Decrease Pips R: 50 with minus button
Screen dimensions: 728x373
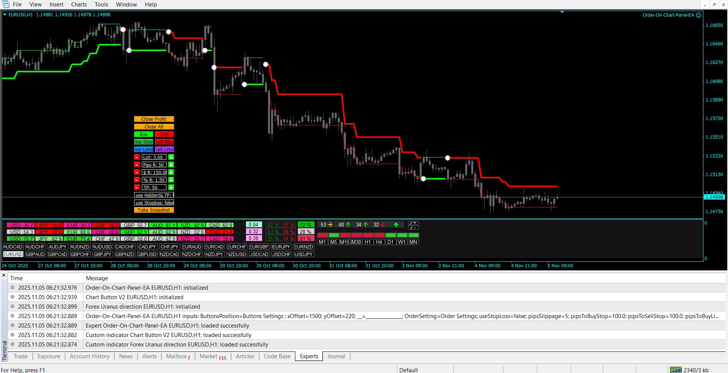[137, 165]
